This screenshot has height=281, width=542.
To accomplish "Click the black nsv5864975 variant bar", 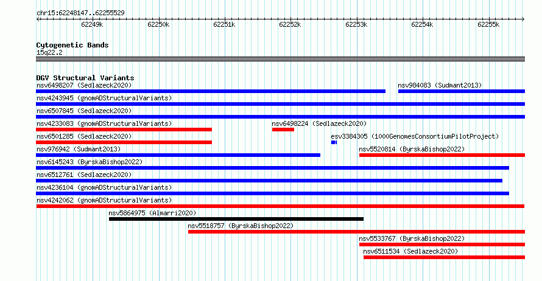I will point(236,219).
